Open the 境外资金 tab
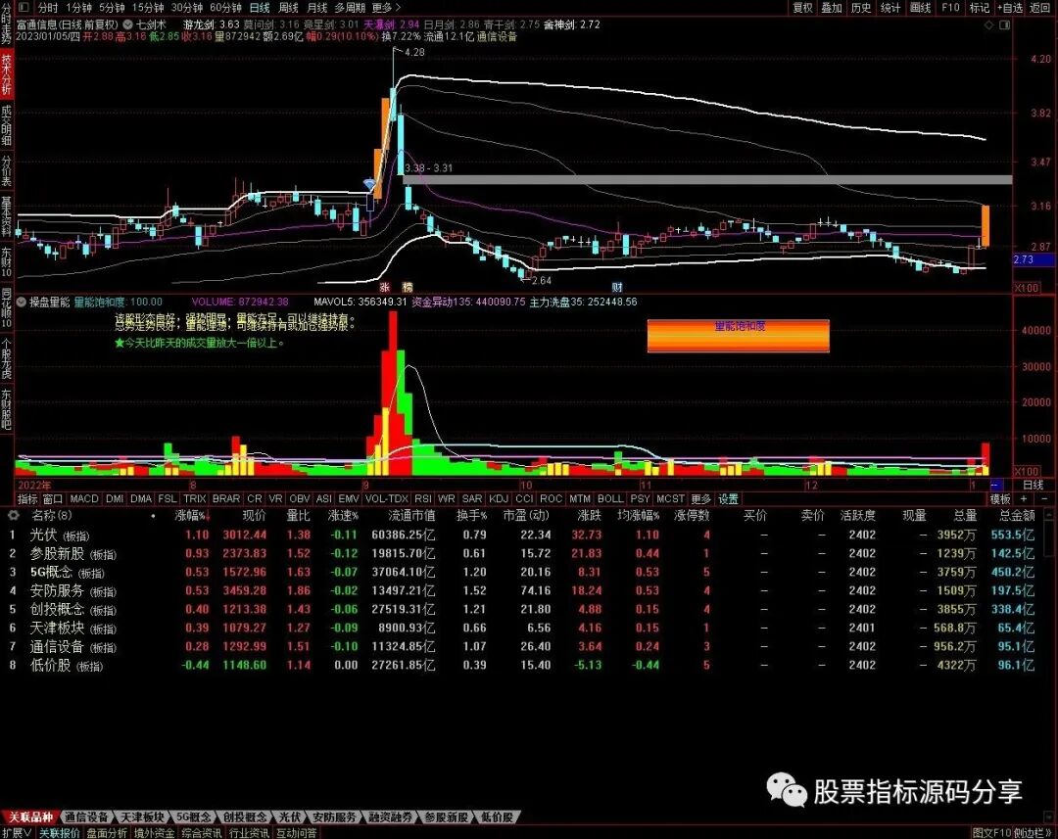Screen dimensions: 1058x839 tap(154, 833)
